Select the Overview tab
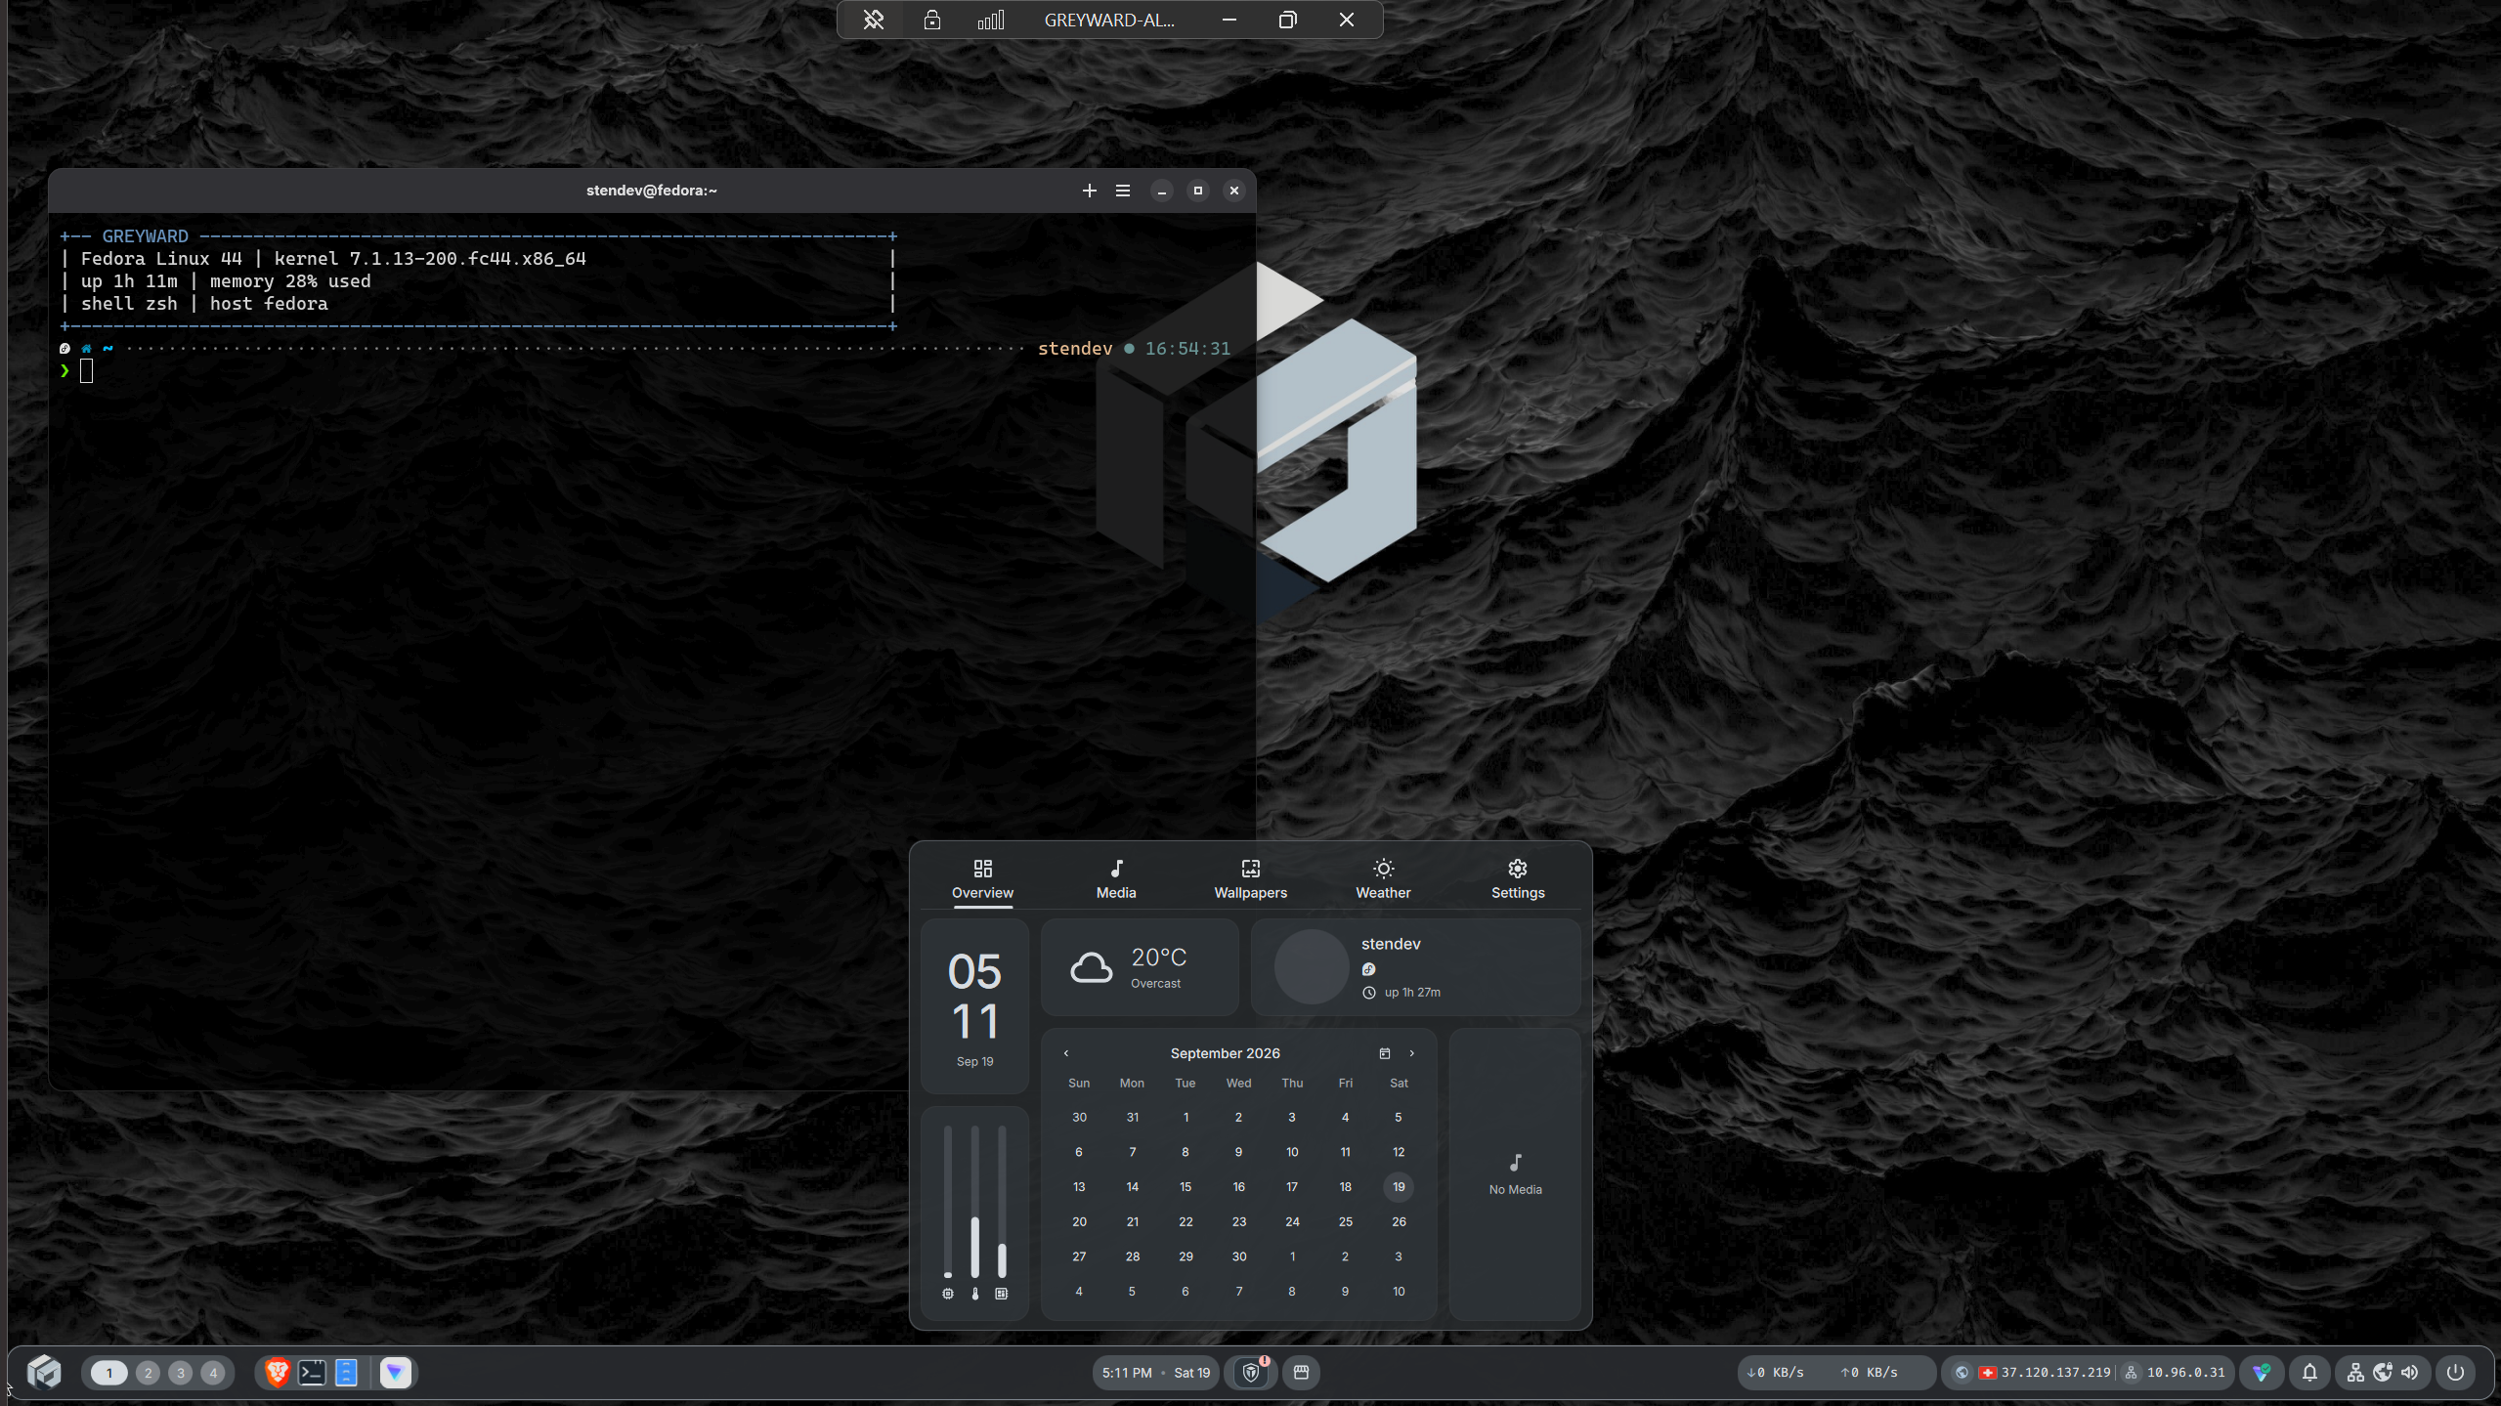 [x=982, y=879]
